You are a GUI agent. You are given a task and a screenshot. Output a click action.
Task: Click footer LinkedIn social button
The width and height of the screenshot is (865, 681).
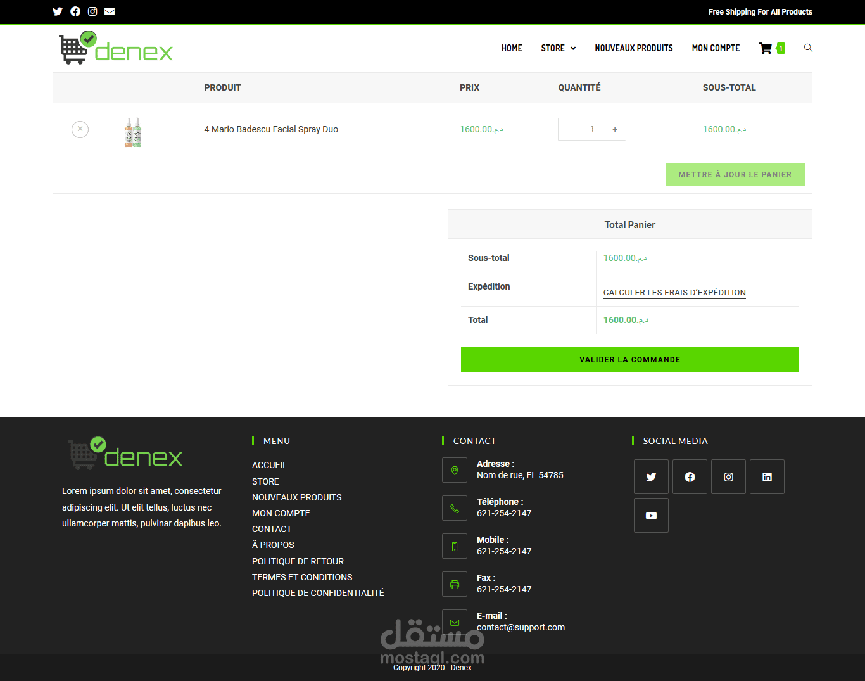pos(767,477)
